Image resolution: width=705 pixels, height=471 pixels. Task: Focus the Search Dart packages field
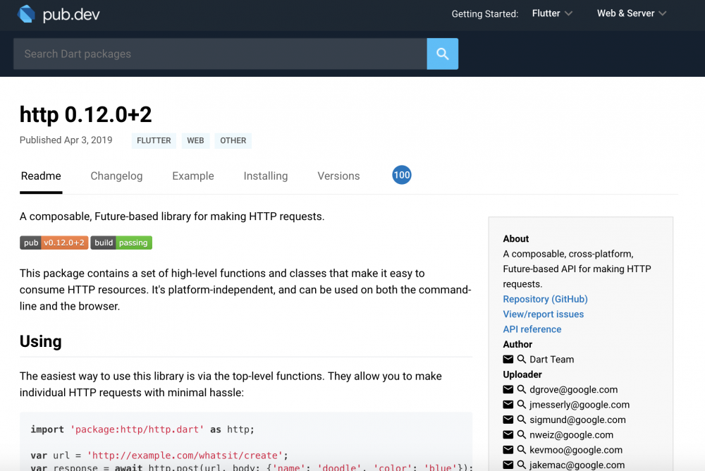(x=220, y=54)
